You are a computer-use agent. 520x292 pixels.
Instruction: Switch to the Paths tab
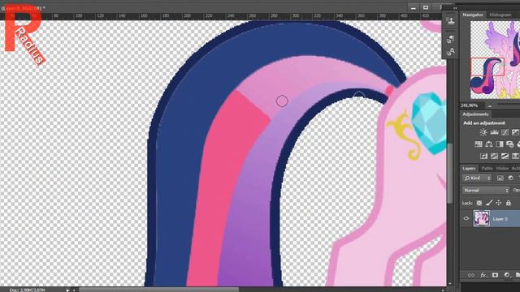487,169
